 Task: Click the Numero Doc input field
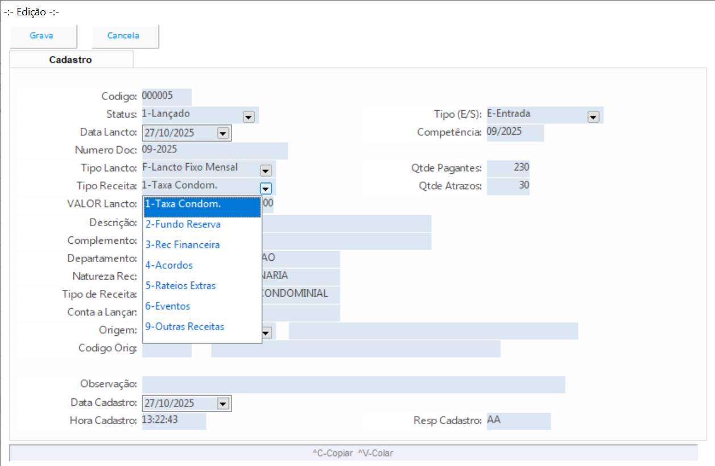click(x=214, y=151)
